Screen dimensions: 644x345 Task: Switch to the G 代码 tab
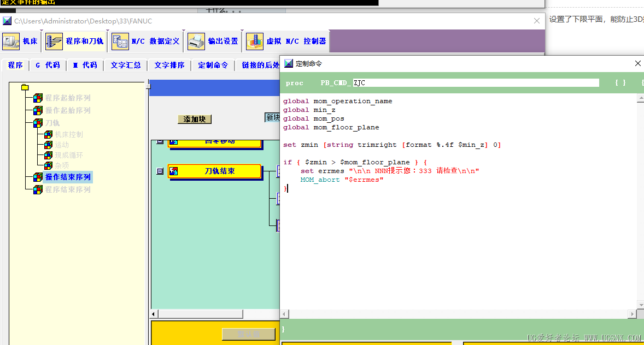pyautogui.click(x=48, y=65)
